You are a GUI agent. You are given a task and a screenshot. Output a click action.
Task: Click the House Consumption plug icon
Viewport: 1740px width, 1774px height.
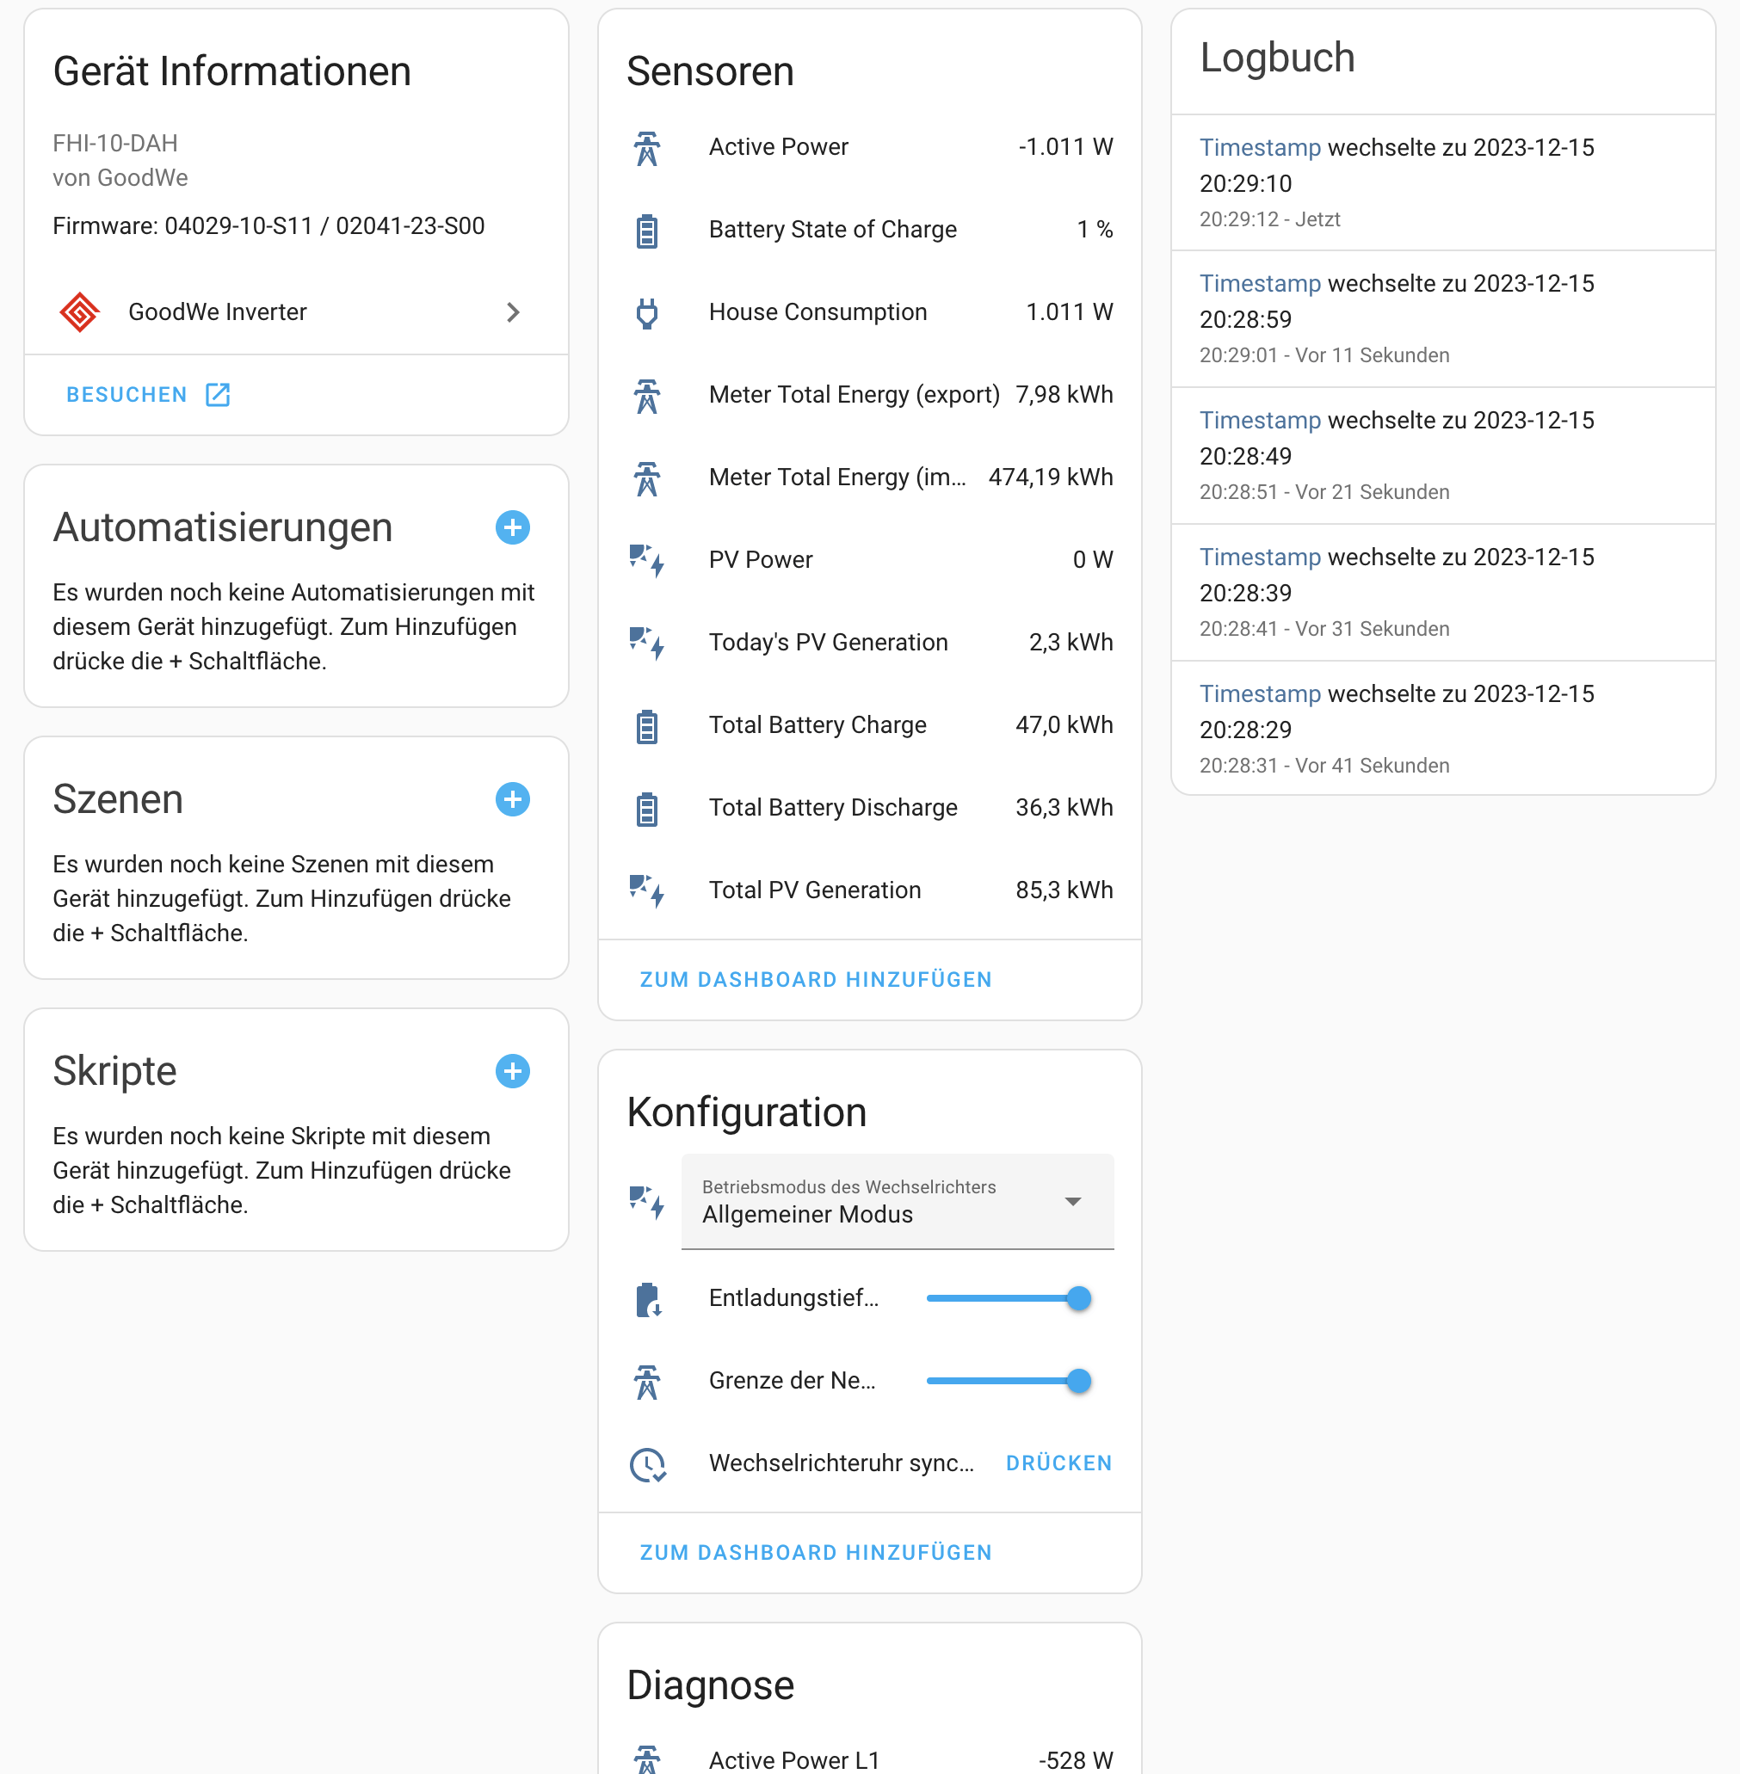pos(646,312)
